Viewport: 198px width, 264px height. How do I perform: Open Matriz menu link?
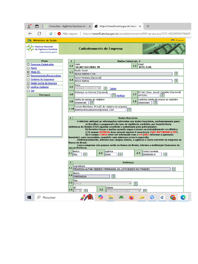coord(34,68)
